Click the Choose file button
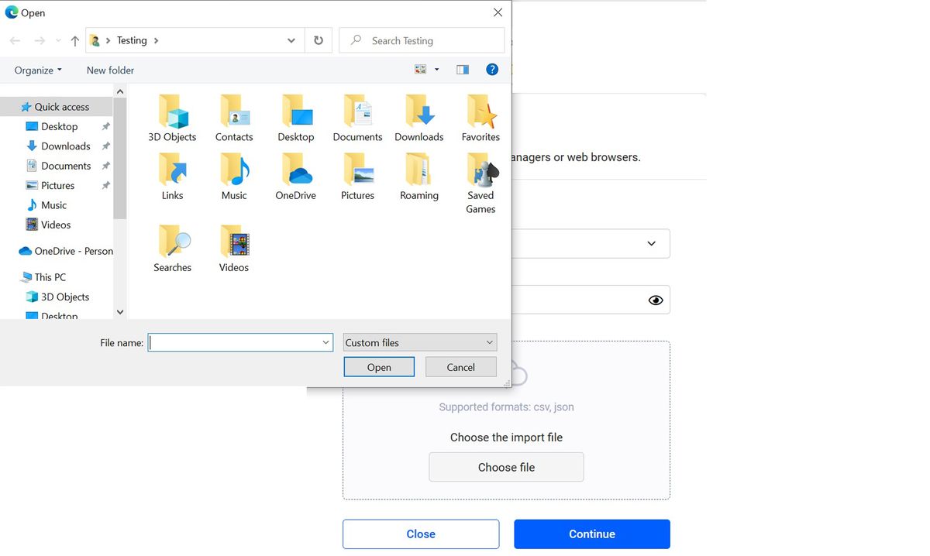Viewport: 930px width, 556px height. 506,467
